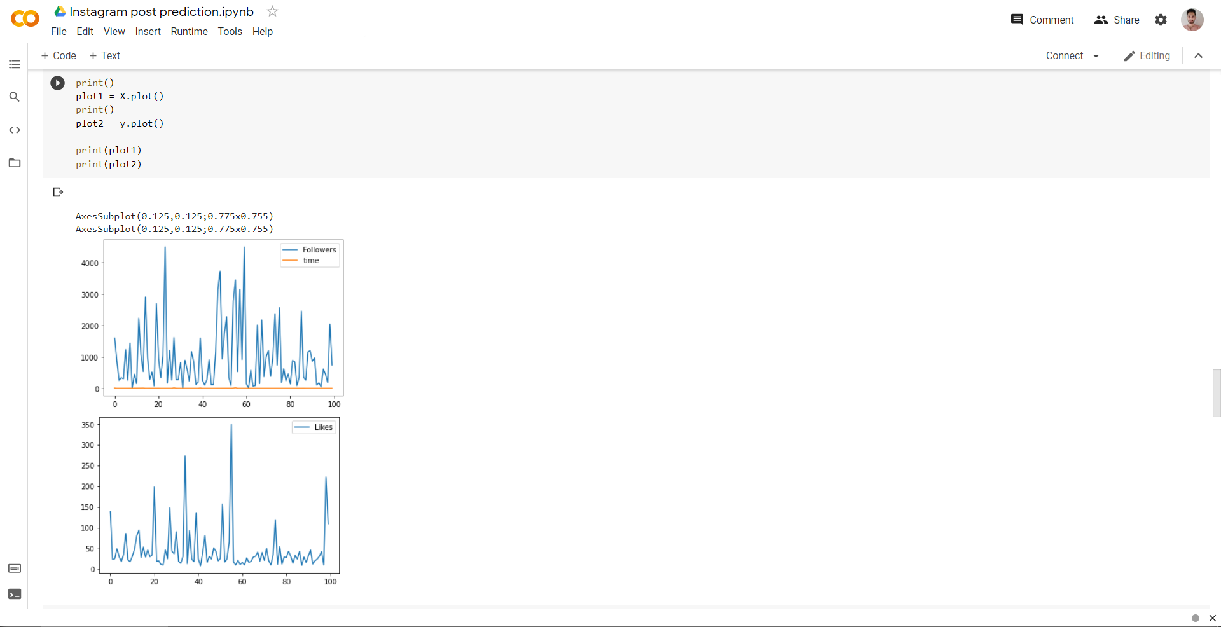The image size is (1221, 627).
Task: Click the Comment button label
Action: (x=1052, y=20)
